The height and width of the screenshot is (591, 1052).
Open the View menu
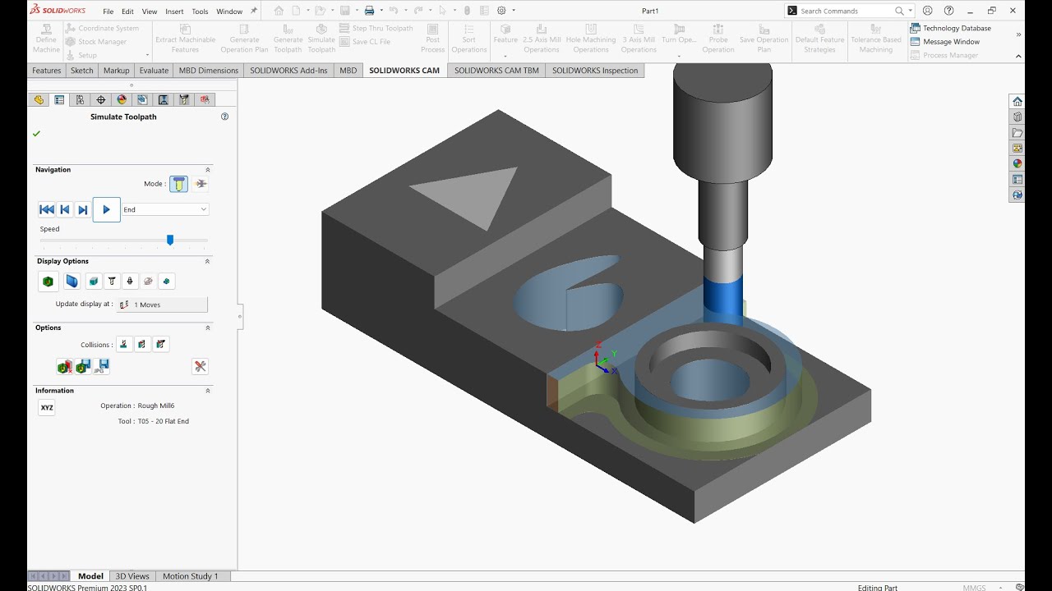tap(150, 11)
